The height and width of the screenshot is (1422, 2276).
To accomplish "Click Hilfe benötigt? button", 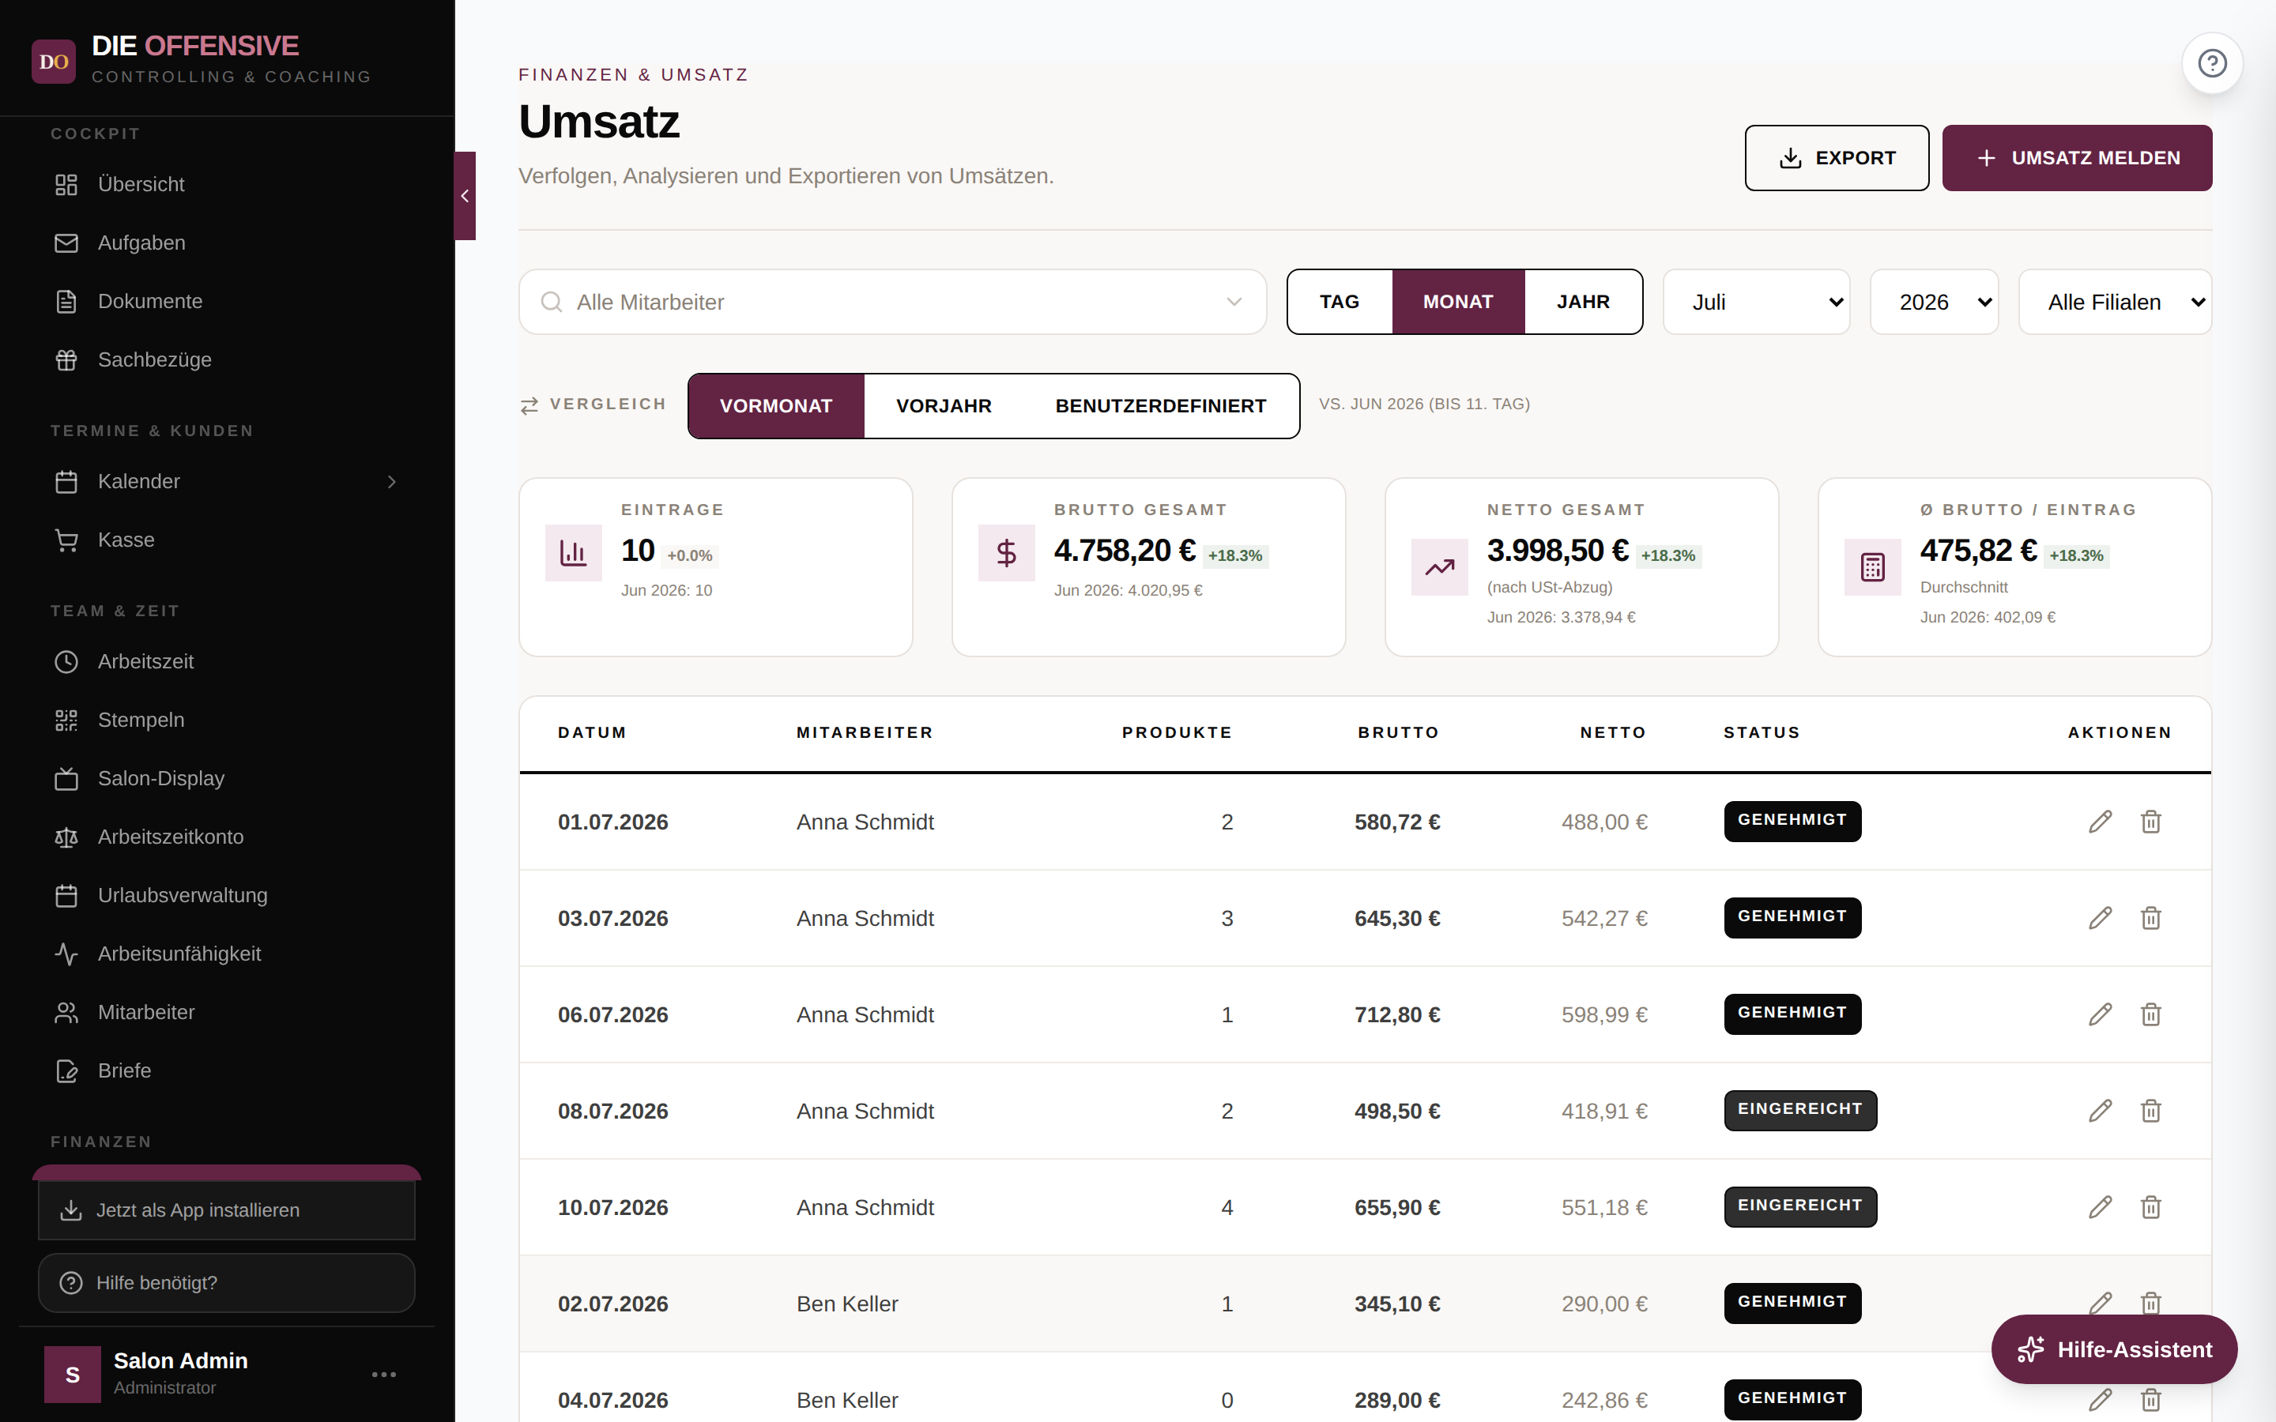I will point(227,1283).
